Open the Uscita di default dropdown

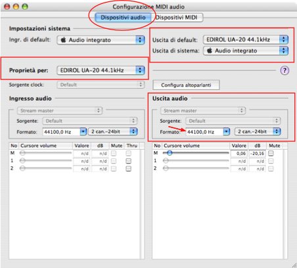click(246, 39)
